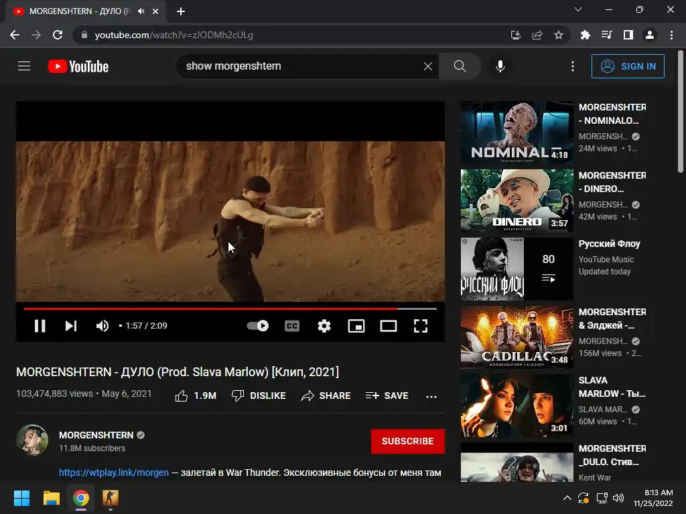The width and height of the screenshot is (686, 514).
Task: Open the MORGENSHTERN channel name link
Action: pyautogui.click(x=96, y=435)
